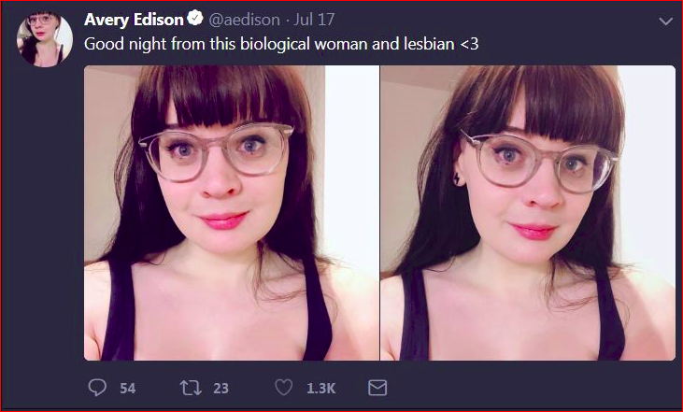Click the envelope direct message icon
Viewport: 683px width, 412px height.
point(377,388)
